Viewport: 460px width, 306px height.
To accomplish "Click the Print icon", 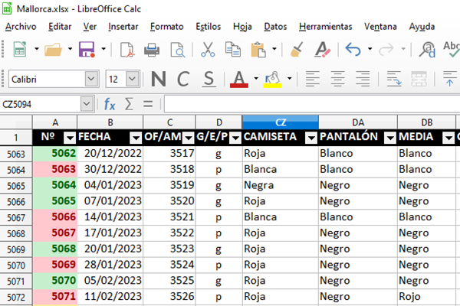I will pyautogui.click(x=152, y=50).
